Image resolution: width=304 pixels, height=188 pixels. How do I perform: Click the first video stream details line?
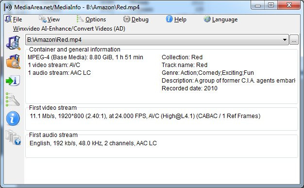tap(145, 116)
